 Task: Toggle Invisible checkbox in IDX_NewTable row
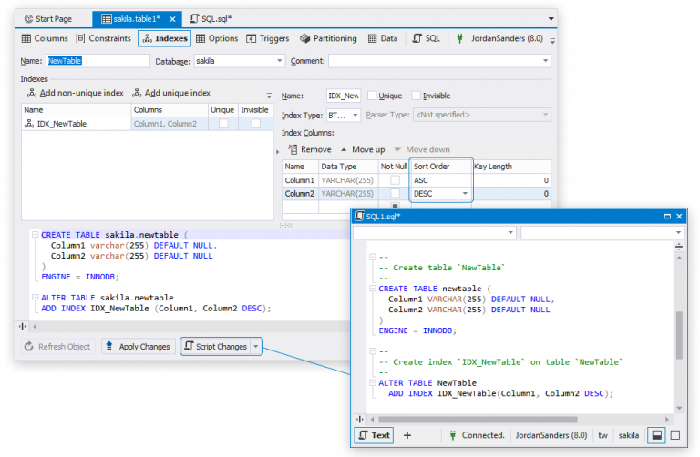coord(256,124)
